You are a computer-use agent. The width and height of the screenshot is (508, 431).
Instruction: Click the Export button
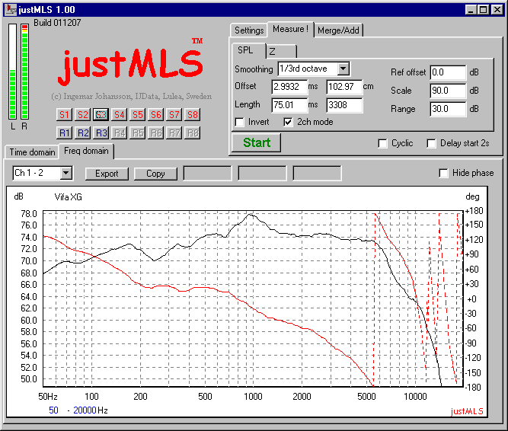point(107,174)
